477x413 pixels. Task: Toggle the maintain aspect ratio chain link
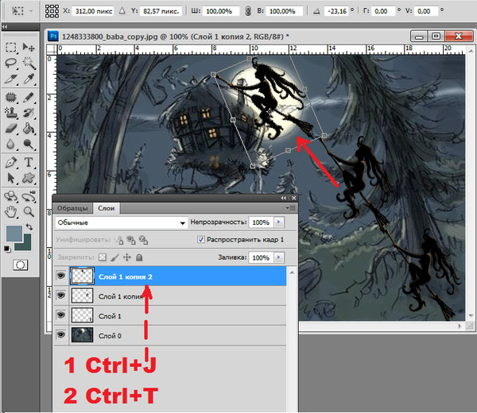pos(248,12)
